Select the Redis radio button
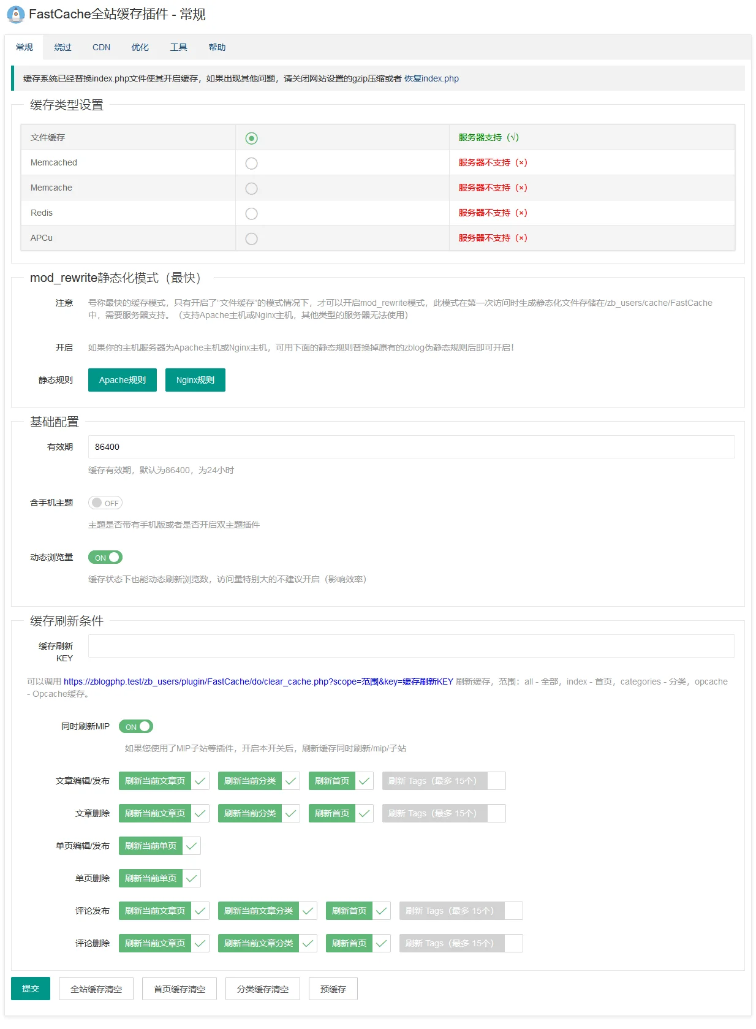 point(251,214)
